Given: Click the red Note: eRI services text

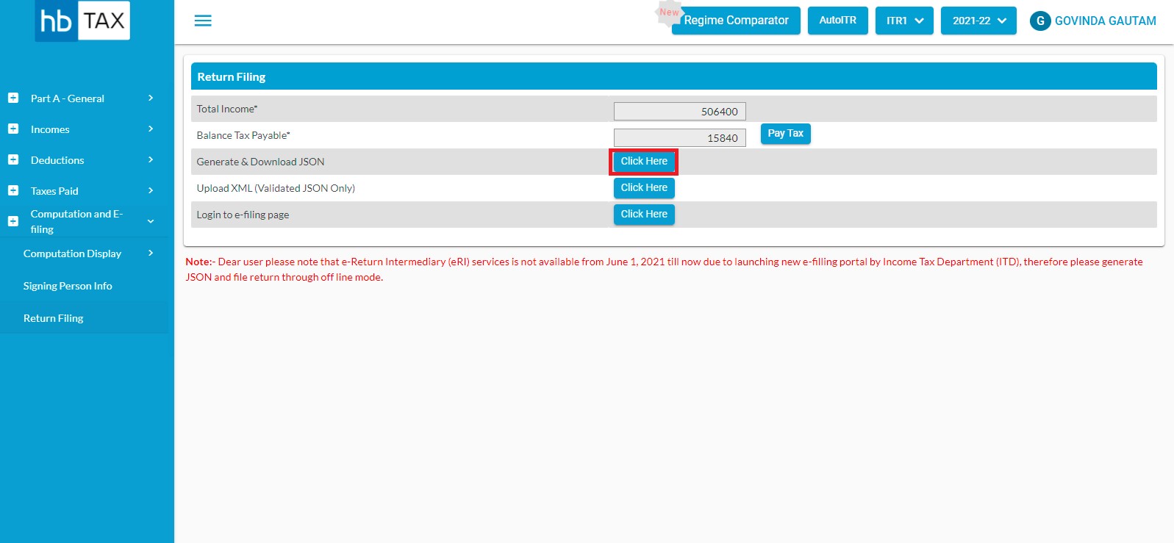Looking at the screenshot, I should [x=664, y=269].
